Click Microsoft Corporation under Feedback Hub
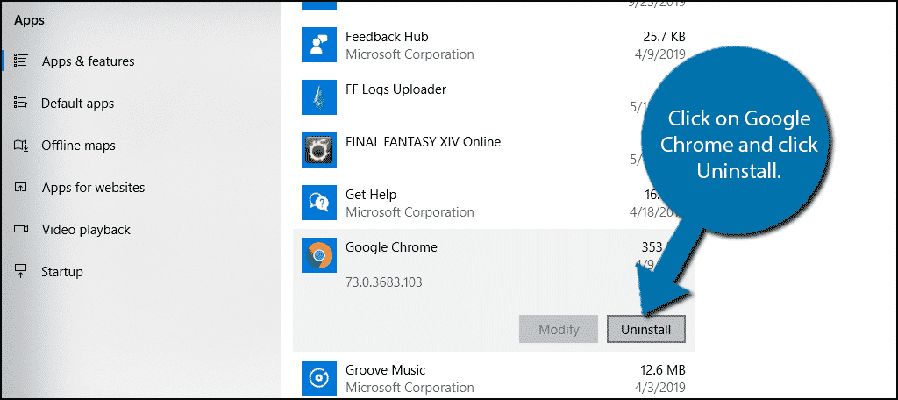This screenshot has height=400, width=898. pyautogui.click(x=410, y=54)
